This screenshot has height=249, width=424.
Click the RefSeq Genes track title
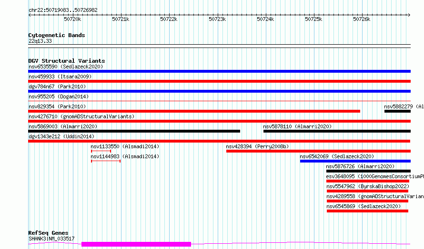coord(48,233)
